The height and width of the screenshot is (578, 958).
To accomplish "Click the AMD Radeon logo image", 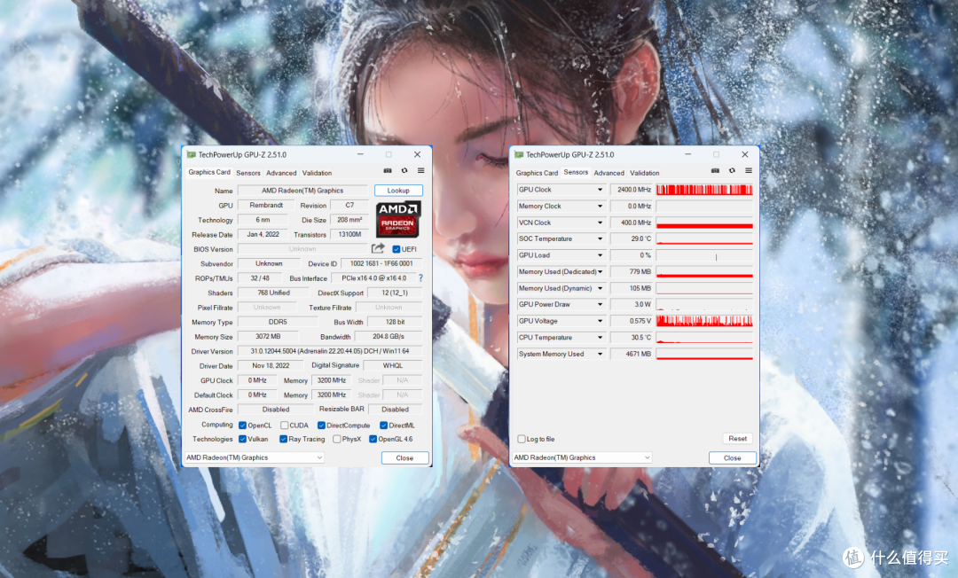I will tap(397, 219).
